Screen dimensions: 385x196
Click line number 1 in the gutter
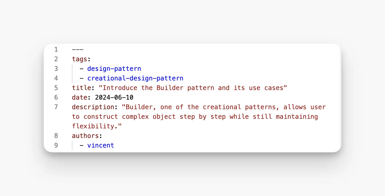coord(56,50)
